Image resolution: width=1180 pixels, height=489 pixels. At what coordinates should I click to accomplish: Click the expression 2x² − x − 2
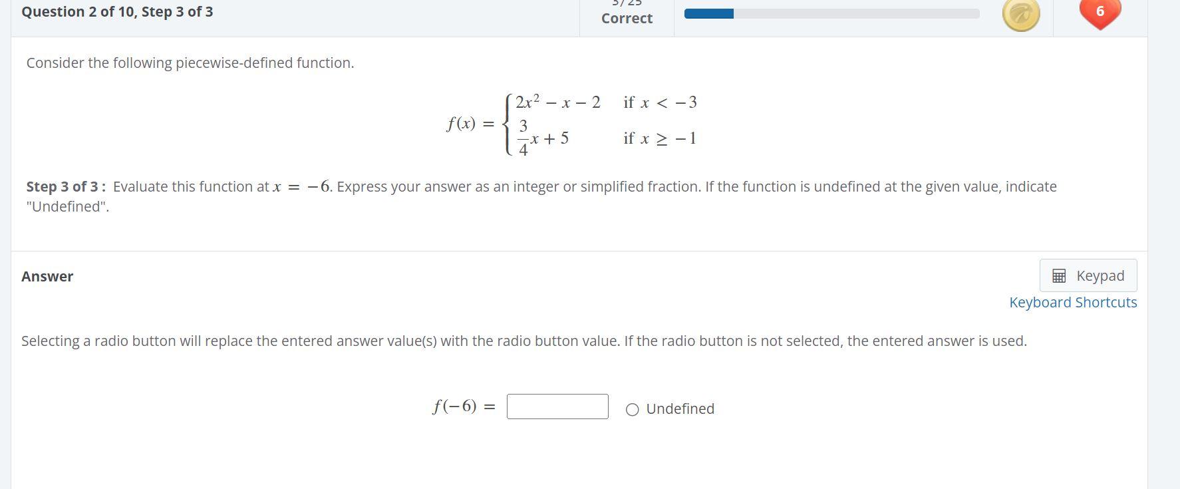coord(557,101)
